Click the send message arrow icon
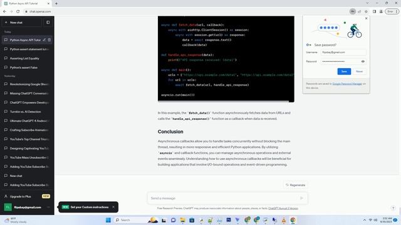401x225 pixels. (301, 198)
